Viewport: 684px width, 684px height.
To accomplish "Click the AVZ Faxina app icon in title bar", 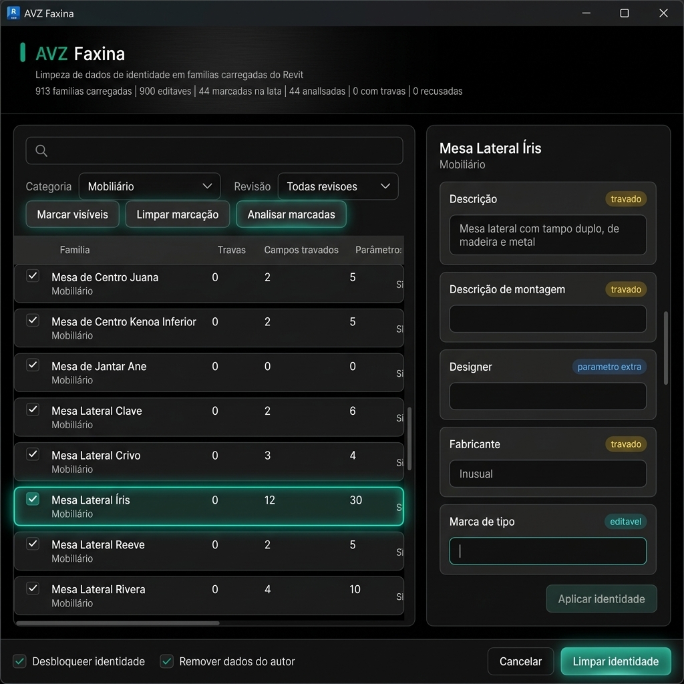I will tap(13, 13).
